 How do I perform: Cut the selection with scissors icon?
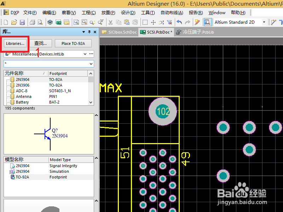coord(110,22)
